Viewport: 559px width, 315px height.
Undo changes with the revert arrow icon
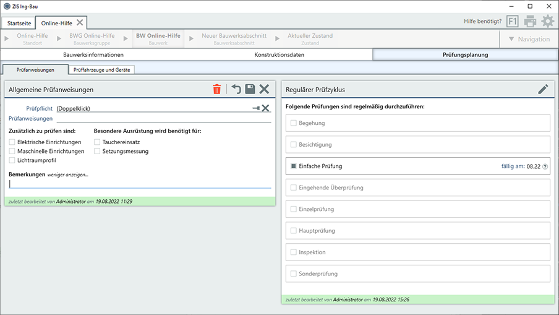pos(236,90)
